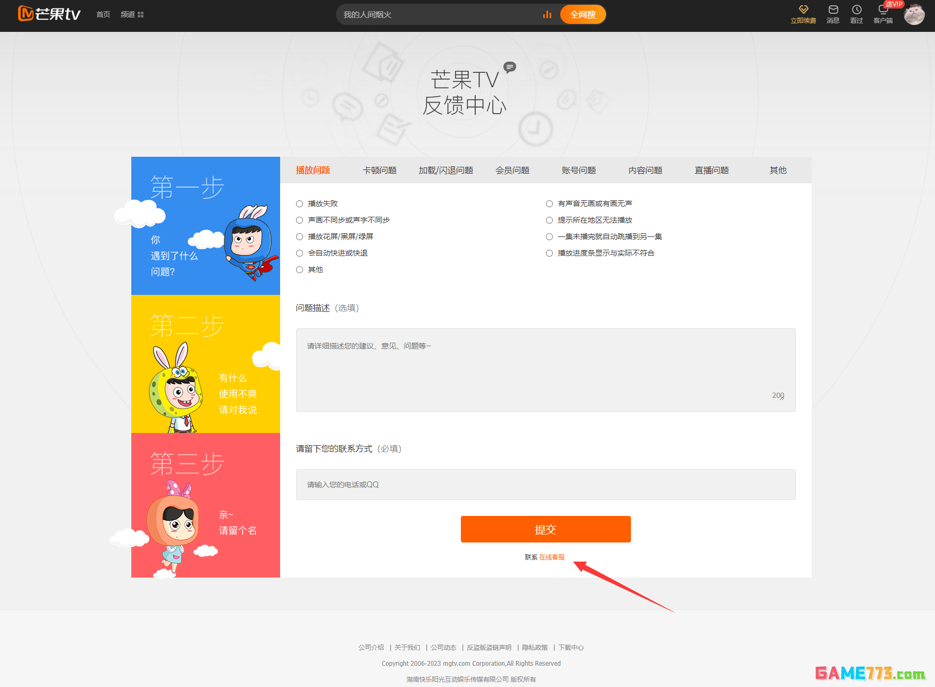Select 会自动快进或快退 radio option

(x=300, y=253)
